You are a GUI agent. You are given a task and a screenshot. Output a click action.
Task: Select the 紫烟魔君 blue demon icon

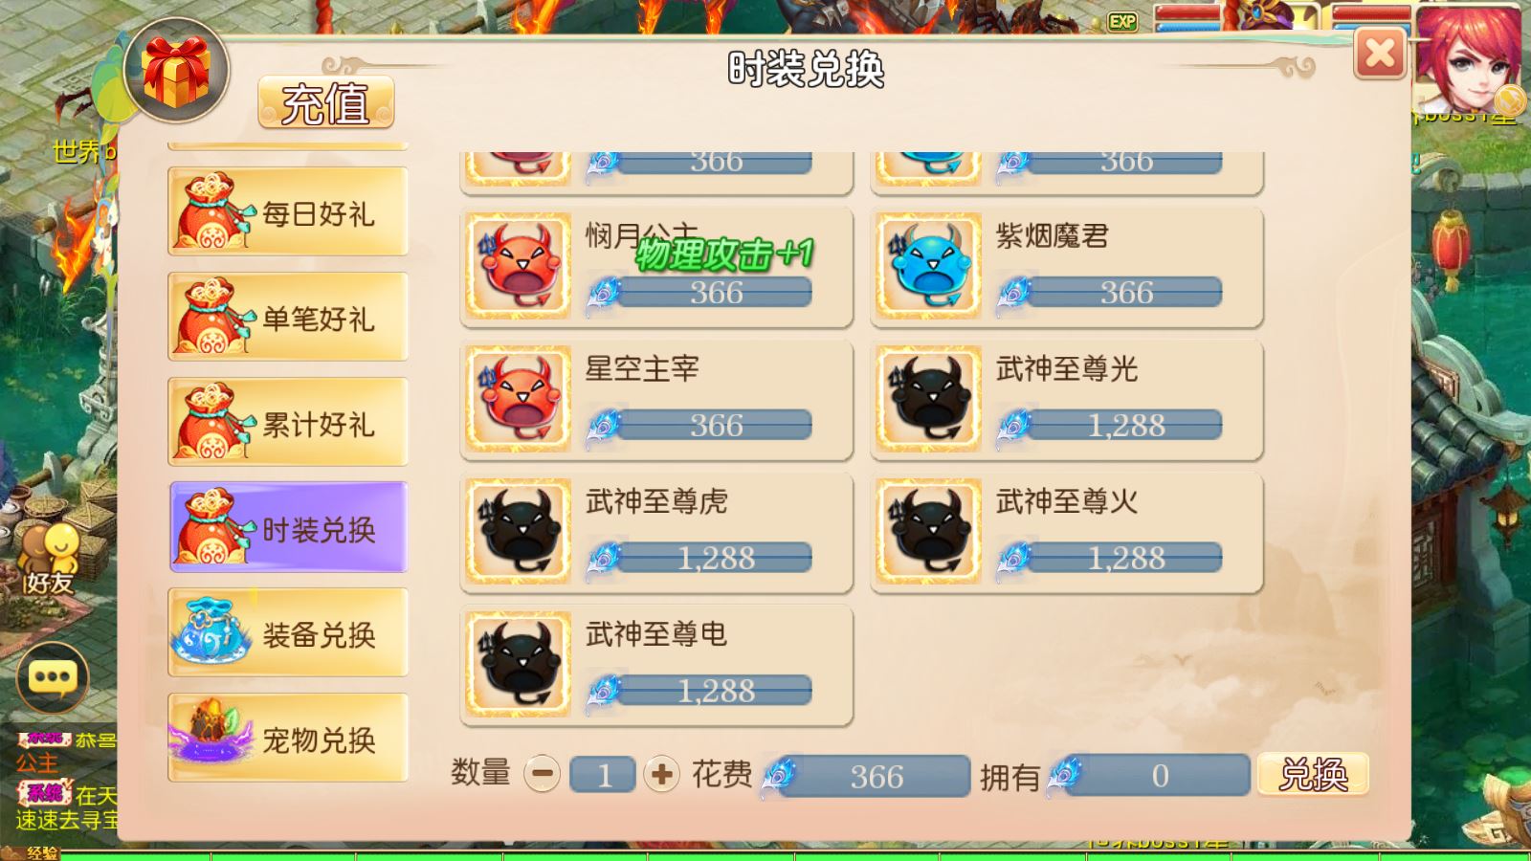(928, 266)
